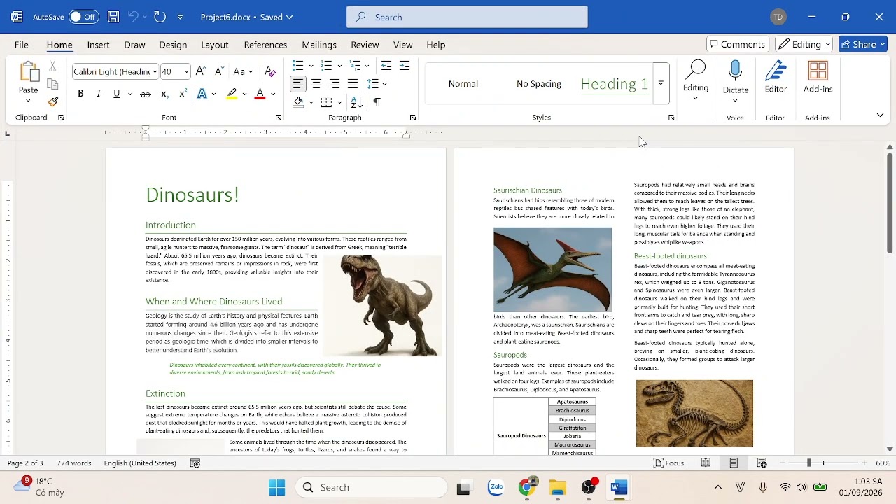The height and width of the screenshot is (504, 896).
Task: Click the zoom slider handle
Action: pyautogui.click(x=808, y=463)
